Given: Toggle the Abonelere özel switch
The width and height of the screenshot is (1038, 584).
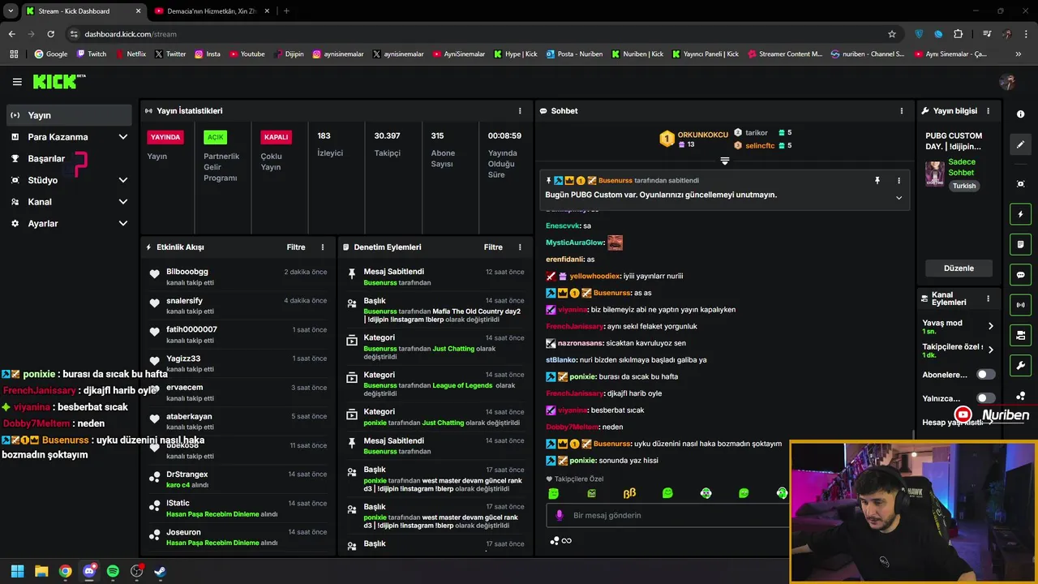Looking at the screenshot, I should click(985, 375).
